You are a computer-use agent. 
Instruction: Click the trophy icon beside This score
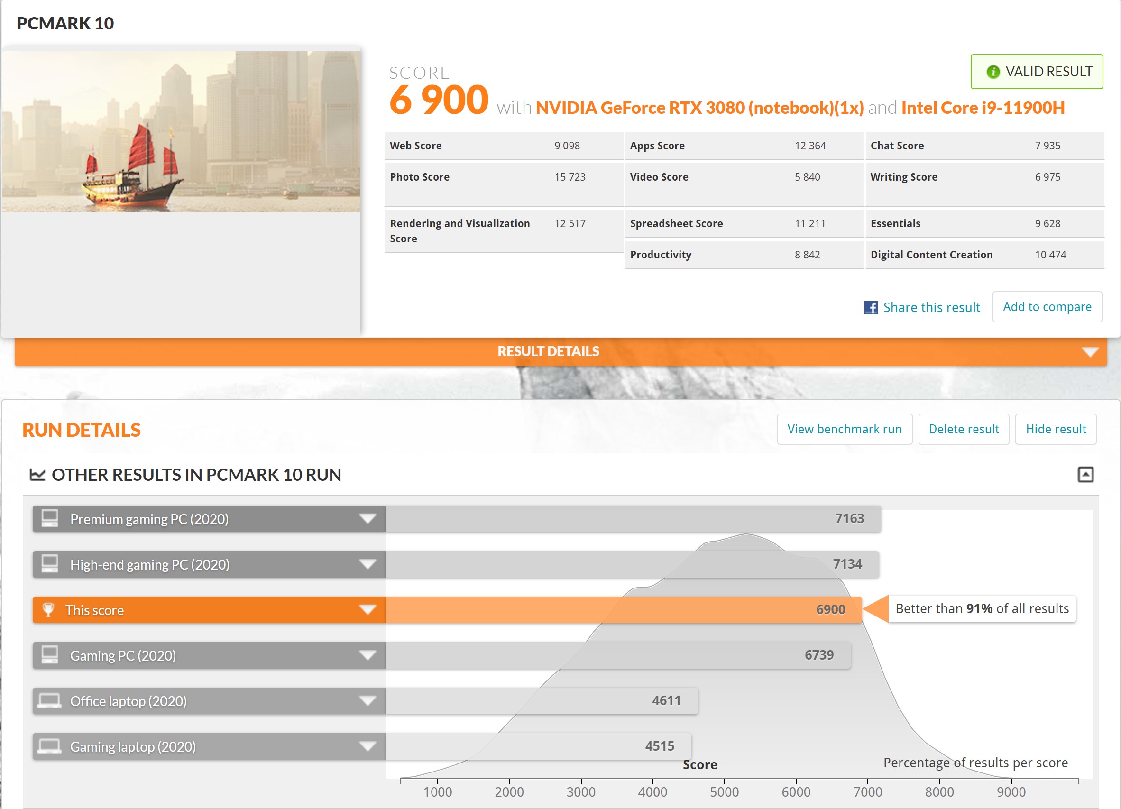(x=48, y=609)
